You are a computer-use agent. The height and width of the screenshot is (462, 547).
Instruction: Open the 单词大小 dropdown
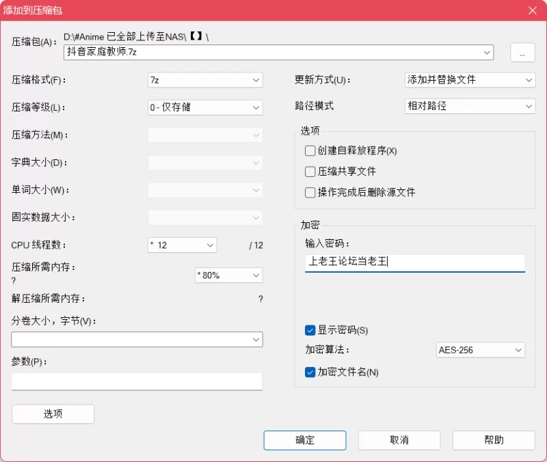coord(205,190)
